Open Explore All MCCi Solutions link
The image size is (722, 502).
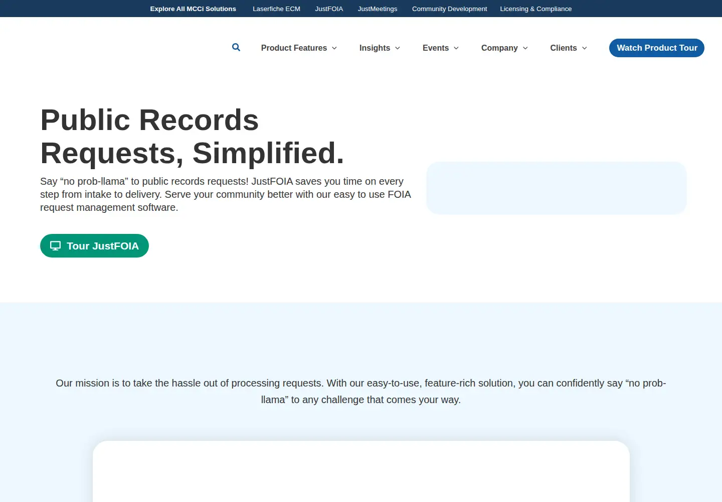pyautogui.click(x=193, y=9)
